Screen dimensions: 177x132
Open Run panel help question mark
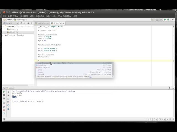4,114
